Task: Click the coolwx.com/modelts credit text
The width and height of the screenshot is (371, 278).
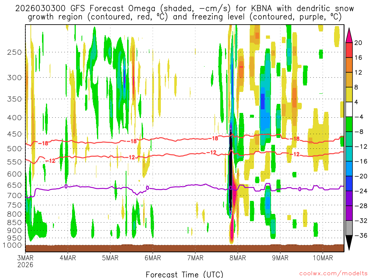Action: [x=333, y=274]
